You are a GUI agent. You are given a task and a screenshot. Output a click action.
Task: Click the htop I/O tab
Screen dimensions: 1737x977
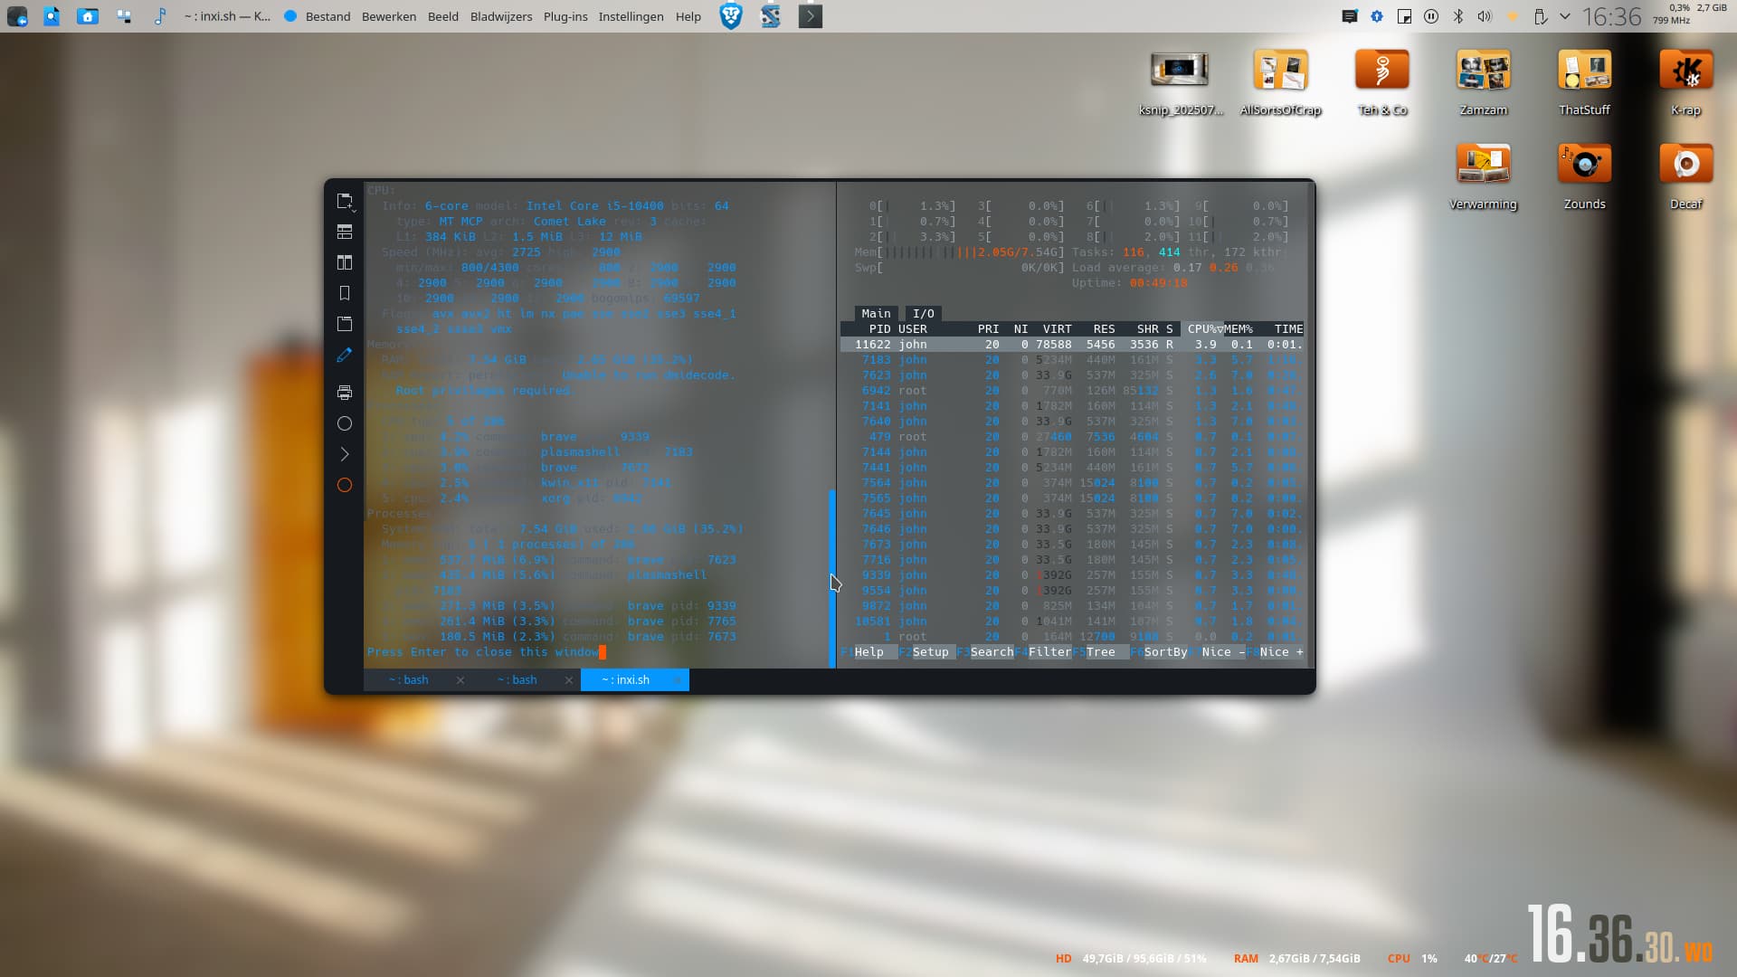click(x=923, y=314)
